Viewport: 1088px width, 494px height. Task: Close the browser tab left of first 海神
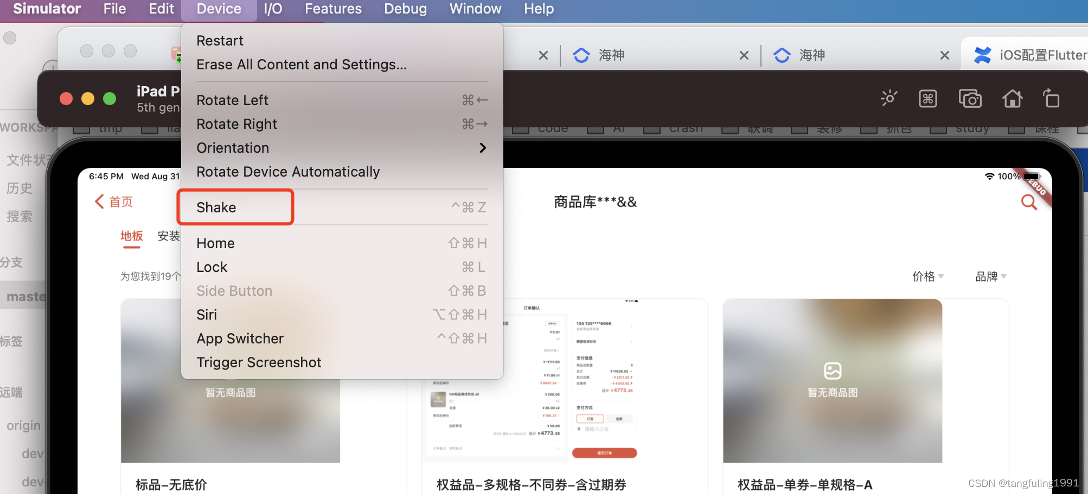click(x=543, y=55)
